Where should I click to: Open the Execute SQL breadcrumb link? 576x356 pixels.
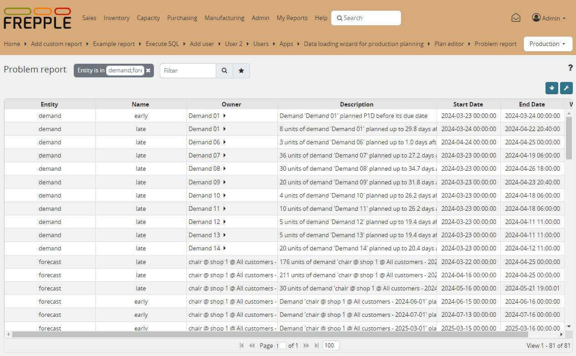point(162,44)
